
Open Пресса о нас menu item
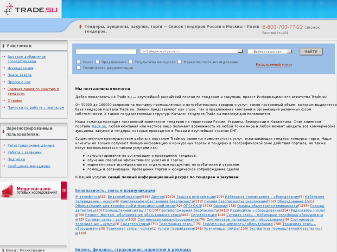pyautogui.click(x=19, y=82)
